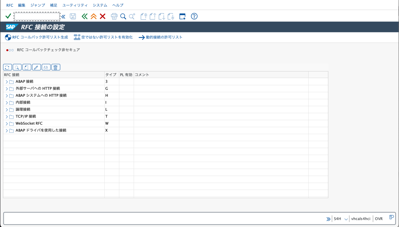Create a new RFC connection
Image resolution: width=399 pixels, height=227 pixels.
[27, 67]
